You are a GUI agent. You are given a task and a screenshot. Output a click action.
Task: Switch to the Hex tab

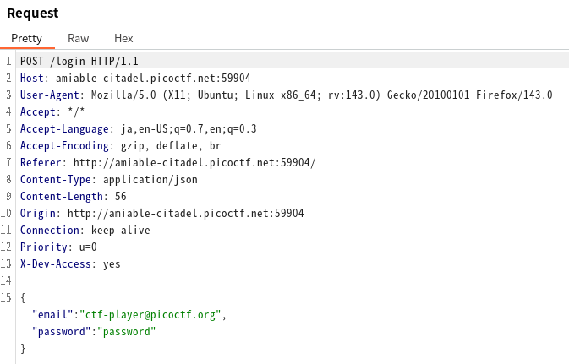[x=123, y=38]
